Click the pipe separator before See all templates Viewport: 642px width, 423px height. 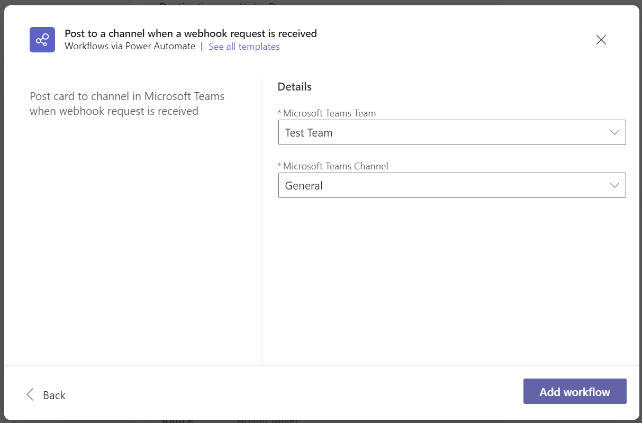(x=202, y=46)
